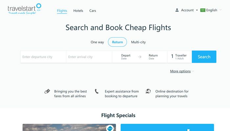Open the English language selector
The height and width of the screenshot is (131, 230).
pyautogui.click(x=211, y=10)
